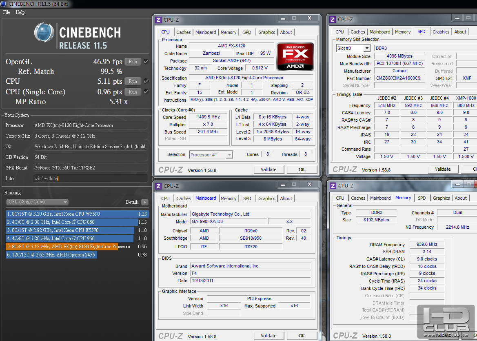Open About tab in the SPD window

[x=460, y=32]
